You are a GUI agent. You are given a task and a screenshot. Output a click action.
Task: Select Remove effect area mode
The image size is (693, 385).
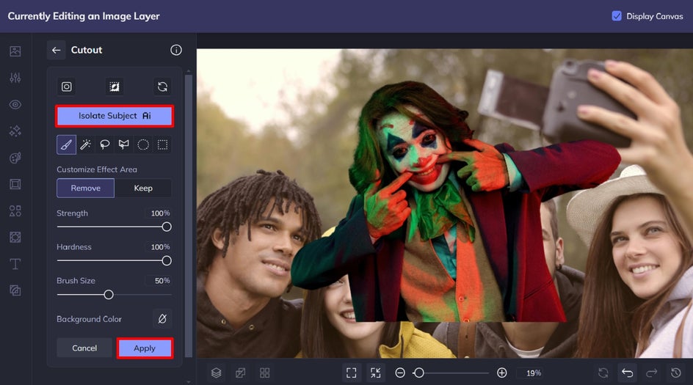point(86,188)
